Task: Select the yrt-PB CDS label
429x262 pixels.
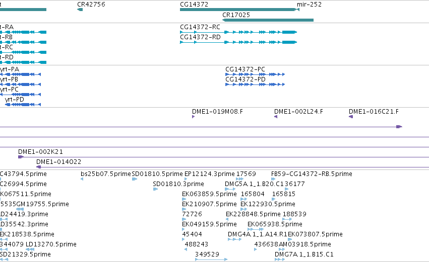Action: [x=9, y=79]
